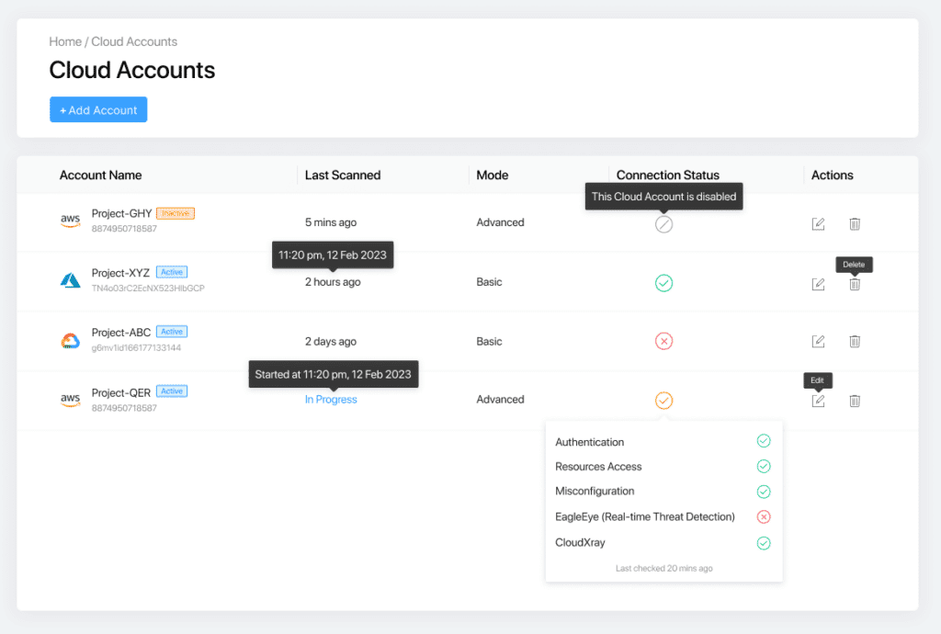941x634 pixels.
Task: Click orange partial status icon for Project-QER
Action: coord(663,400)
